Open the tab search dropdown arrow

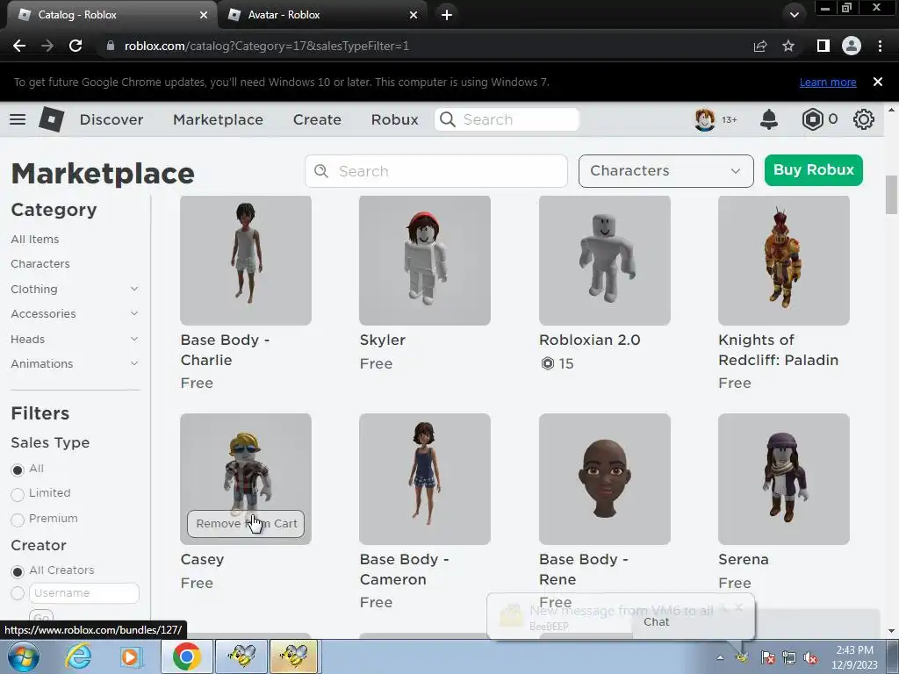tap(794, 15)
